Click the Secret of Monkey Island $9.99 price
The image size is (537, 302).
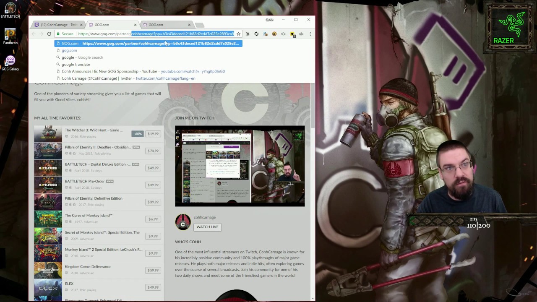pos(153,236)
